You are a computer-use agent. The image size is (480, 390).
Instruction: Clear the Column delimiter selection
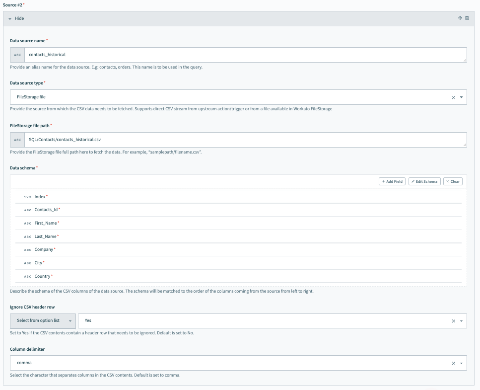453,363
